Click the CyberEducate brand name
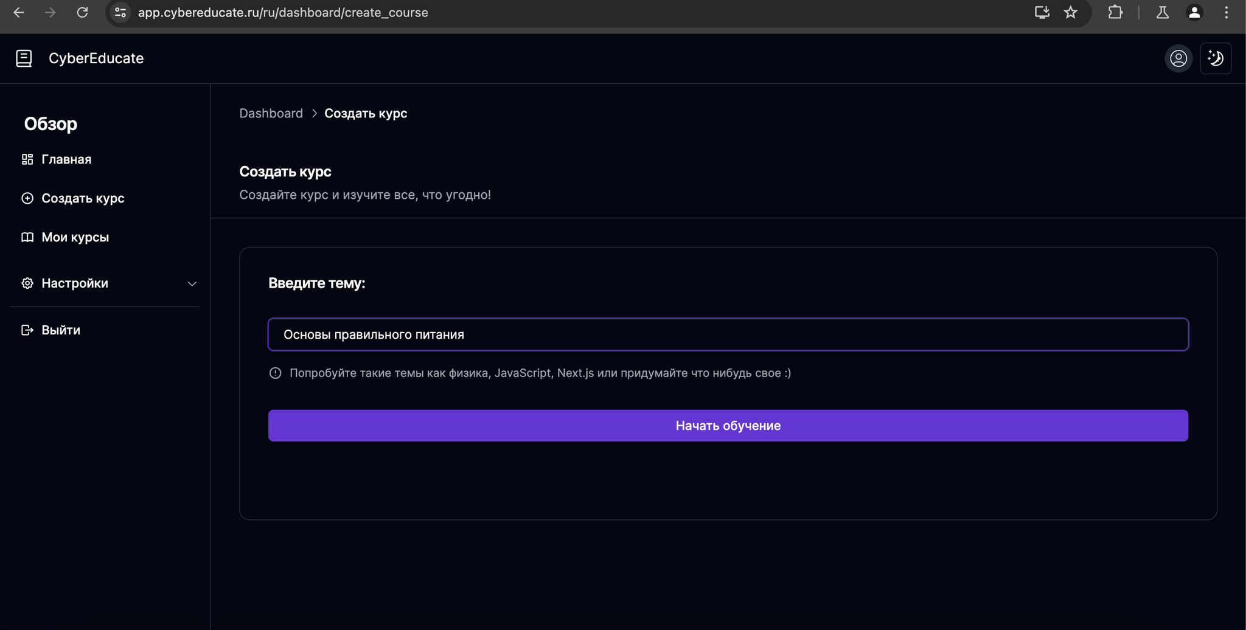The image size is (1246, 630). pyautogui.click(x=96, y=58)
